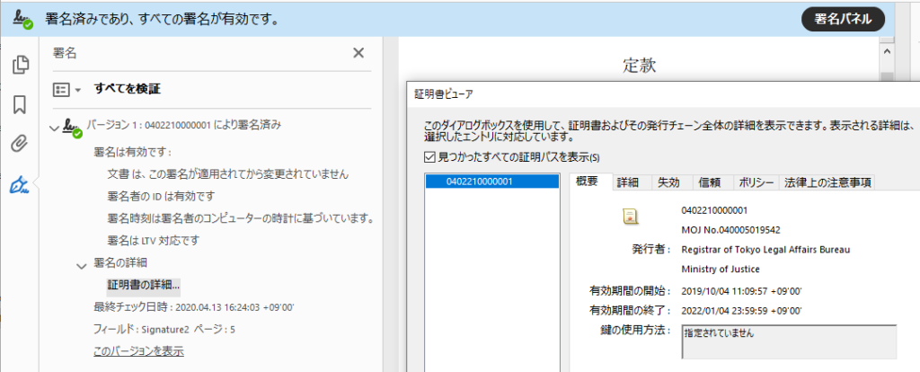Open the signature panel options dropdown
Screen dimensions: 920x372
67,90
